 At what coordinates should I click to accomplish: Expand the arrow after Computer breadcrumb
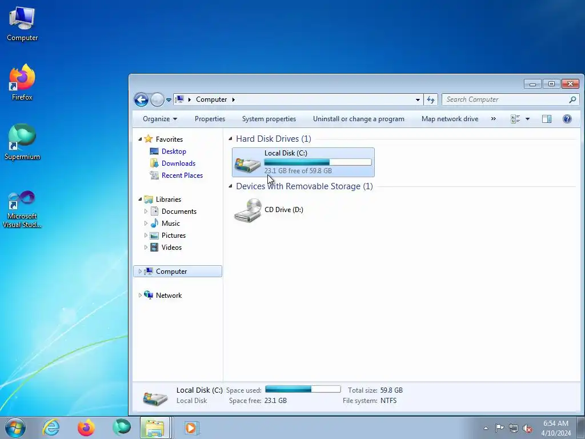point(234,99)
